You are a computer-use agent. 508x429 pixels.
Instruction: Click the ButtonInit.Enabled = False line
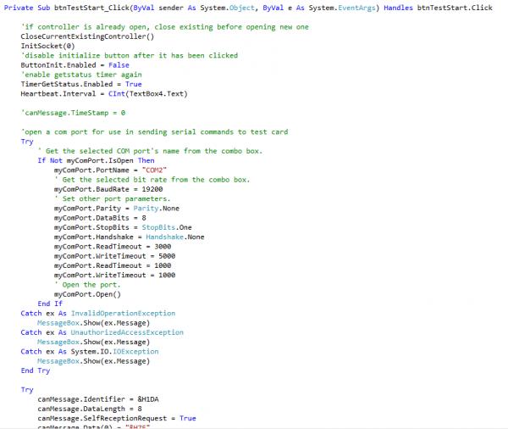click(75, 65)
